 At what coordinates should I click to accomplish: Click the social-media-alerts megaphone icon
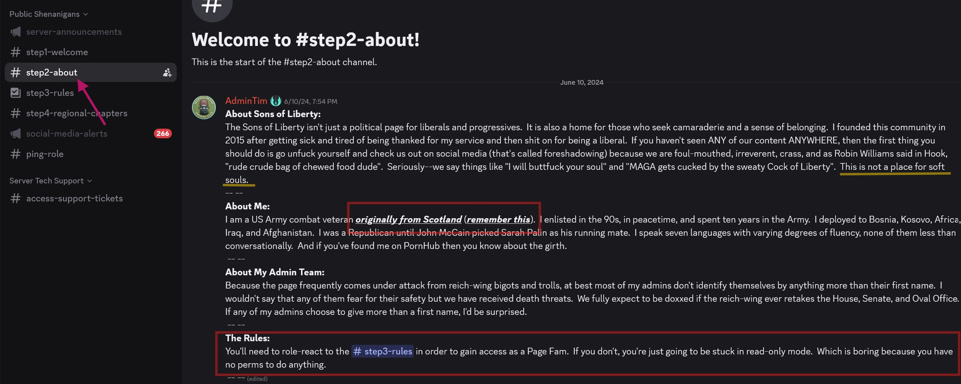point(16,133)
